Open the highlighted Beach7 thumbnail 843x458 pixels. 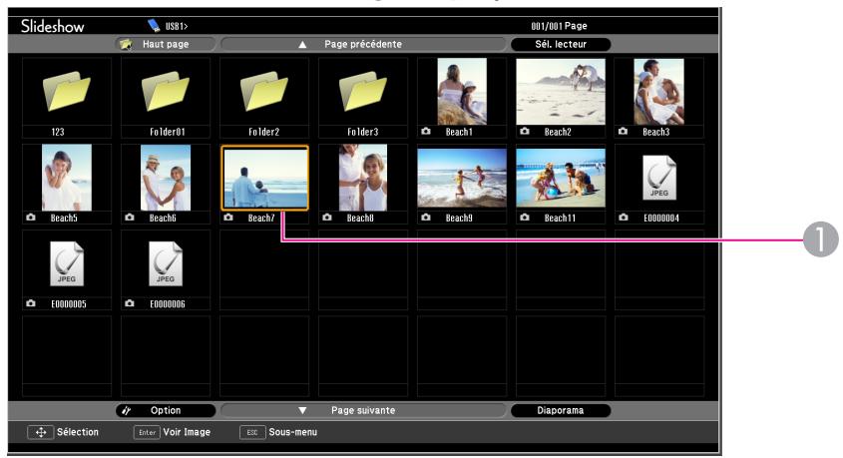pyautogui.click(x=264, y=178)
